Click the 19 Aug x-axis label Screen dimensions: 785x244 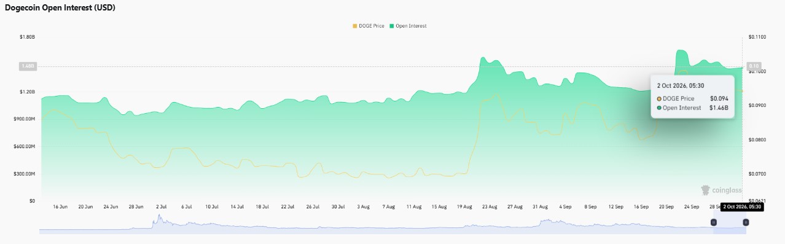(x=464, y=207)
